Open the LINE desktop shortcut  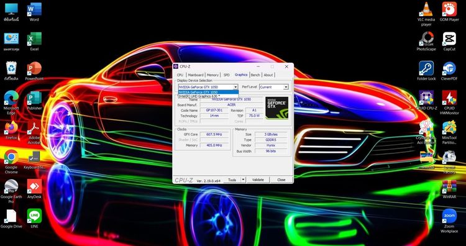point(34,219)
